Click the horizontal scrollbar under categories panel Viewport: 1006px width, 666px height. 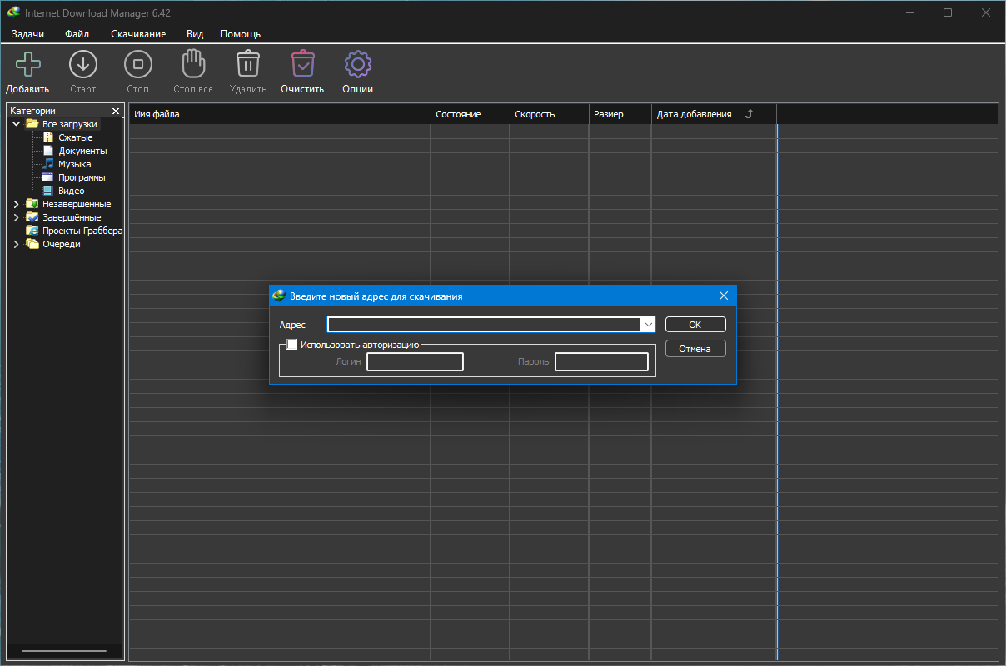(x=64, y=650)
